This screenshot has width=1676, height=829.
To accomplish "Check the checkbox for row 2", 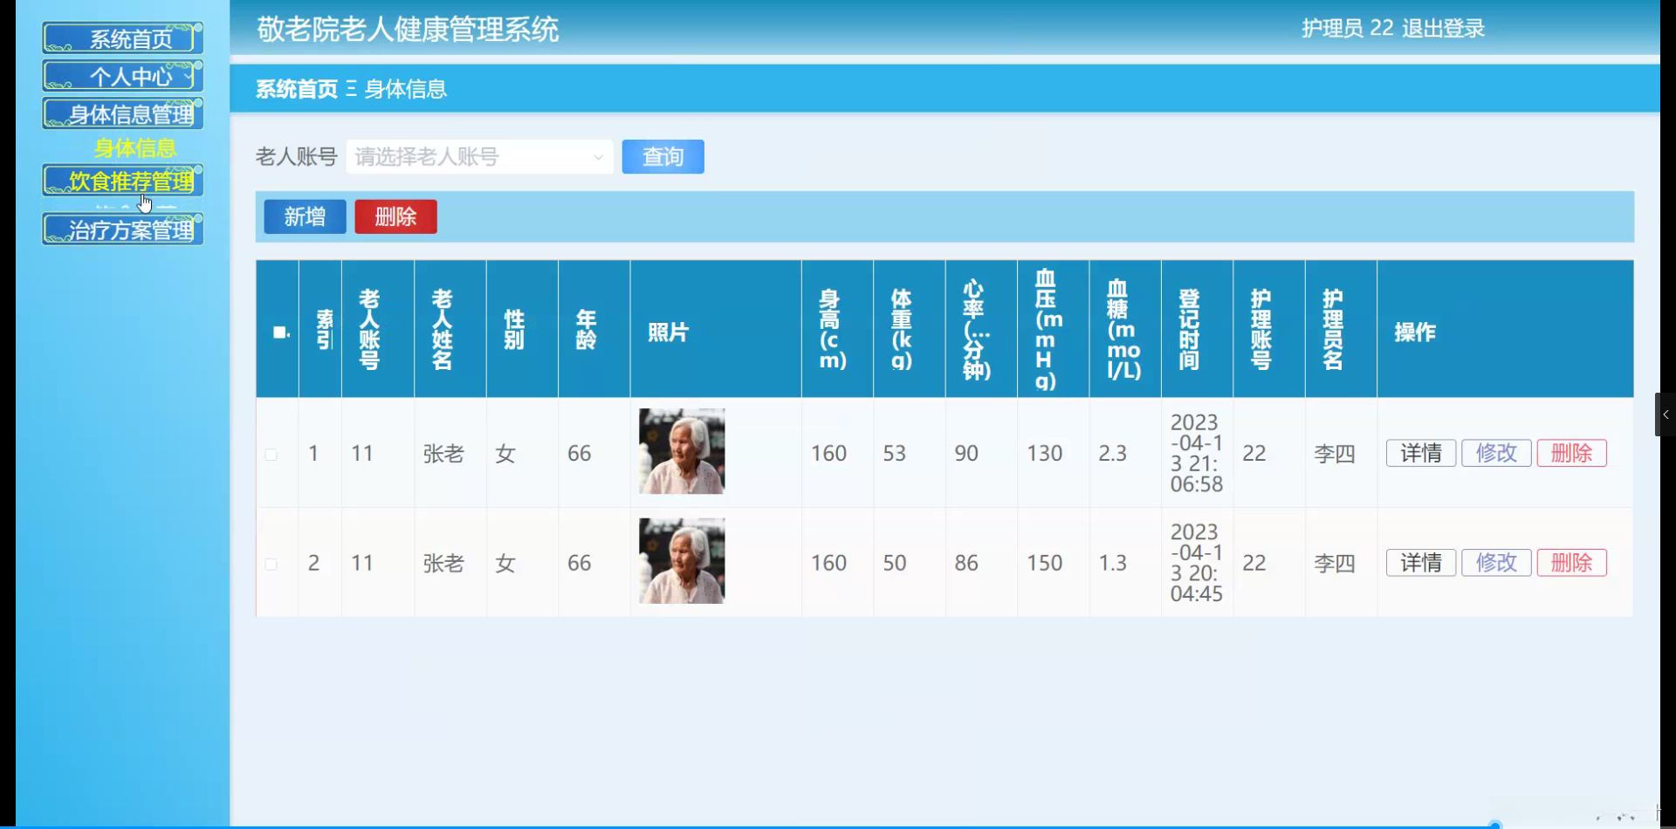I will point(271,565).
